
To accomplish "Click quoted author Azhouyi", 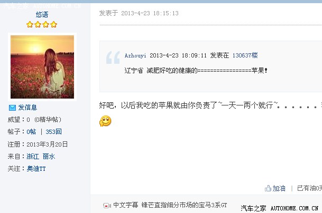I will coord(135,55).
